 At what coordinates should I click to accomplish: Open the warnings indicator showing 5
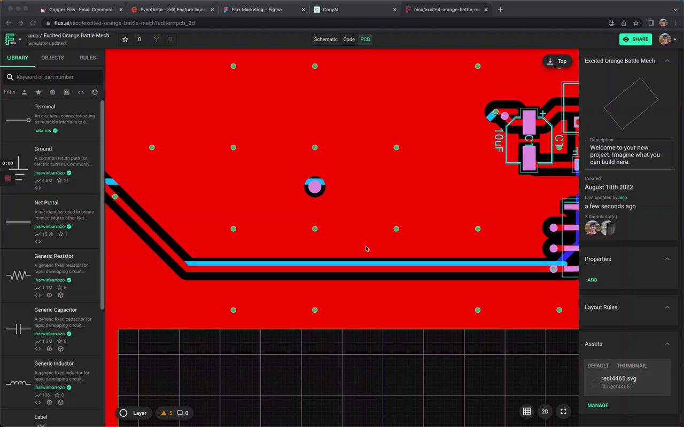coord(167,413)
